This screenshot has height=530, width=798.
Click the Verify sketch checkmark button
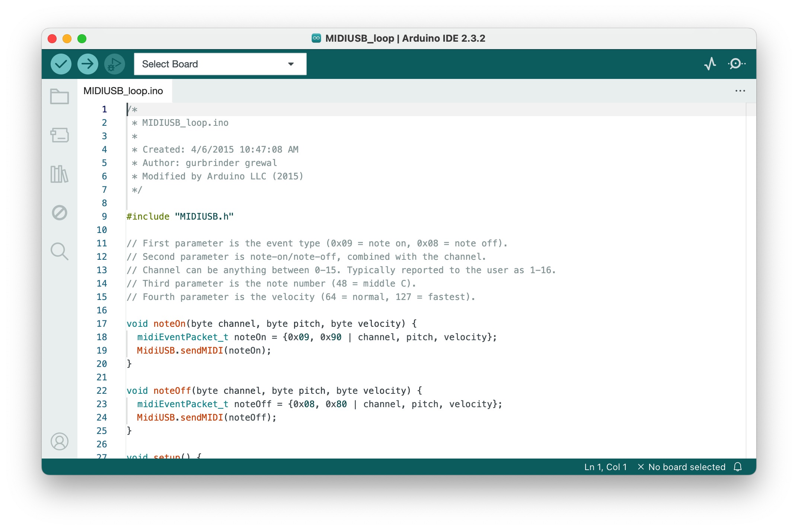[61, 64]
